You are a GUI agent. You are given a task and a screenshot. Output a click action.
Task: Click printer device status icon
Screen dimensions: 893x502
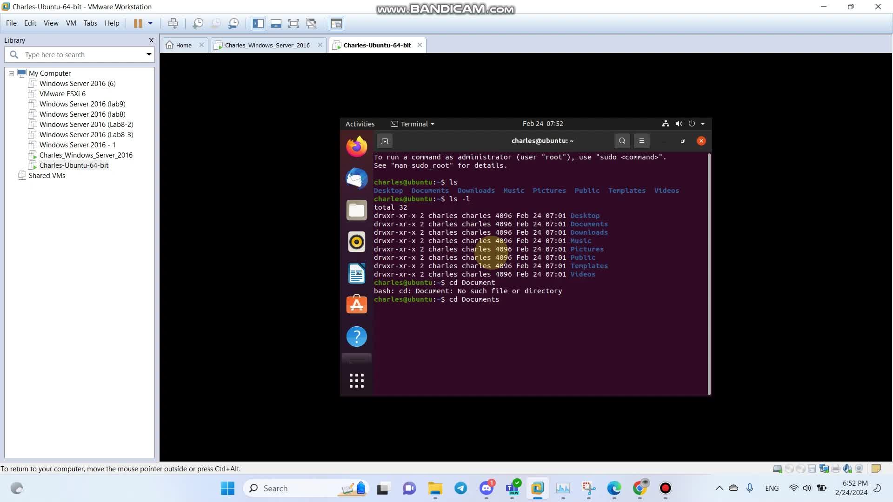tap(836, 469)
